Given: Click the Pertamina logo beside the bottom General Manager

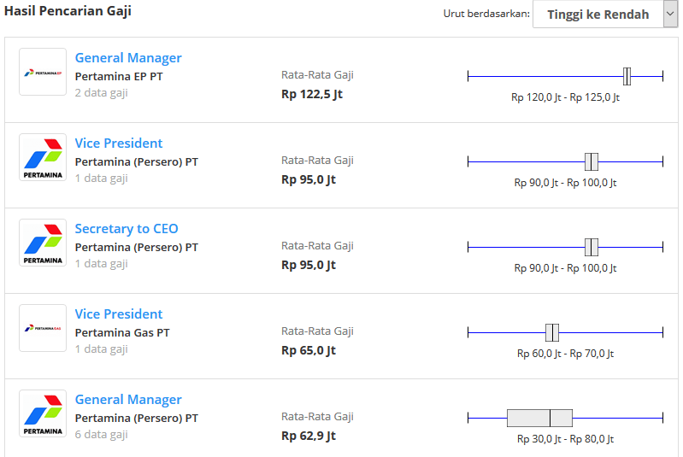Looking at the screenshot, I should point(43,413).
